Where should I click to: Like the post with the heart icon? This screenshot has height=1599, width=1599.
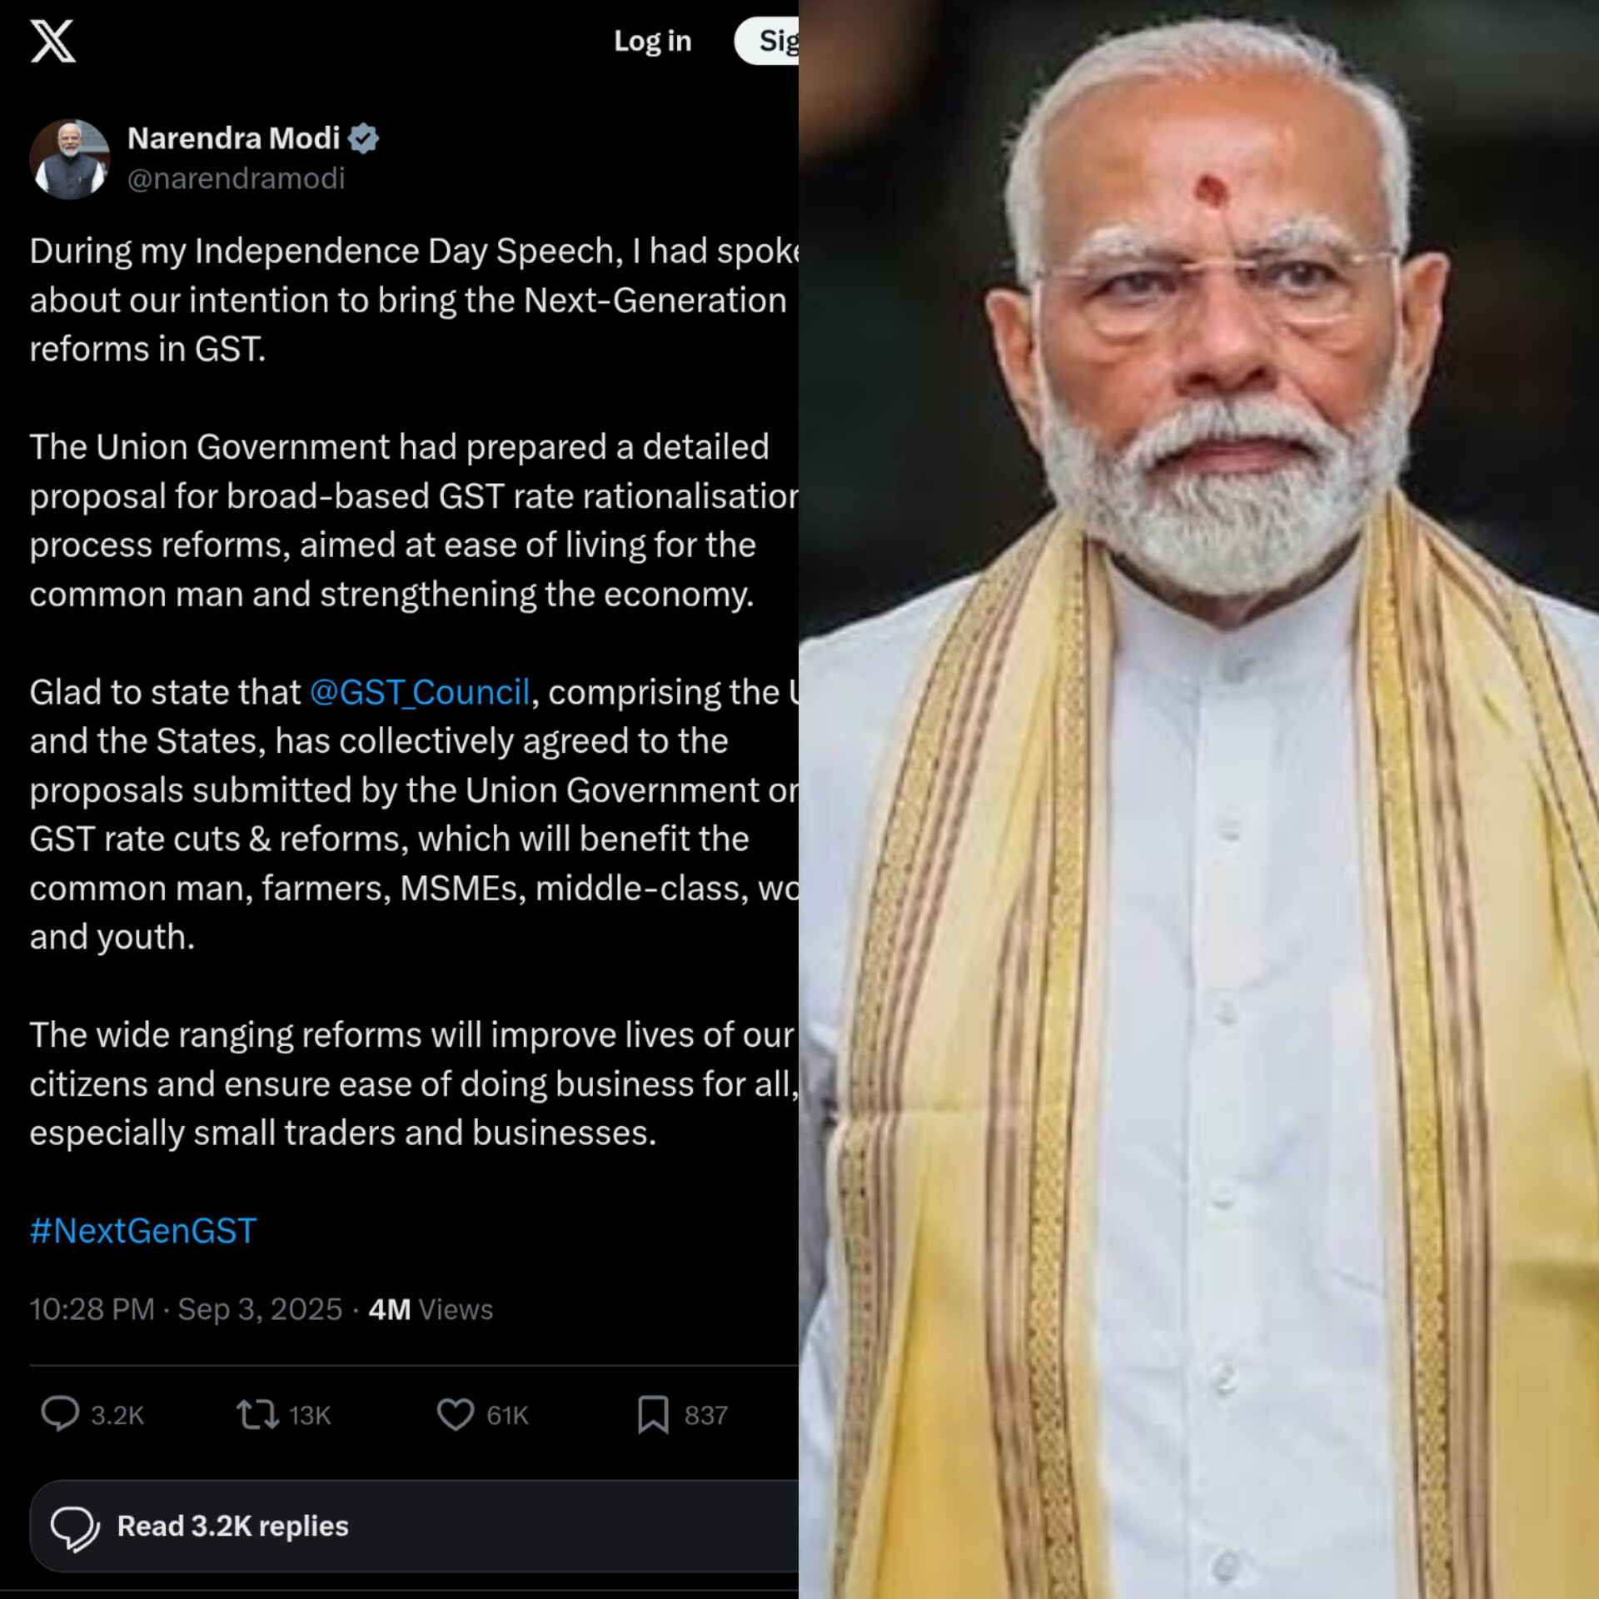(456, 1414)
